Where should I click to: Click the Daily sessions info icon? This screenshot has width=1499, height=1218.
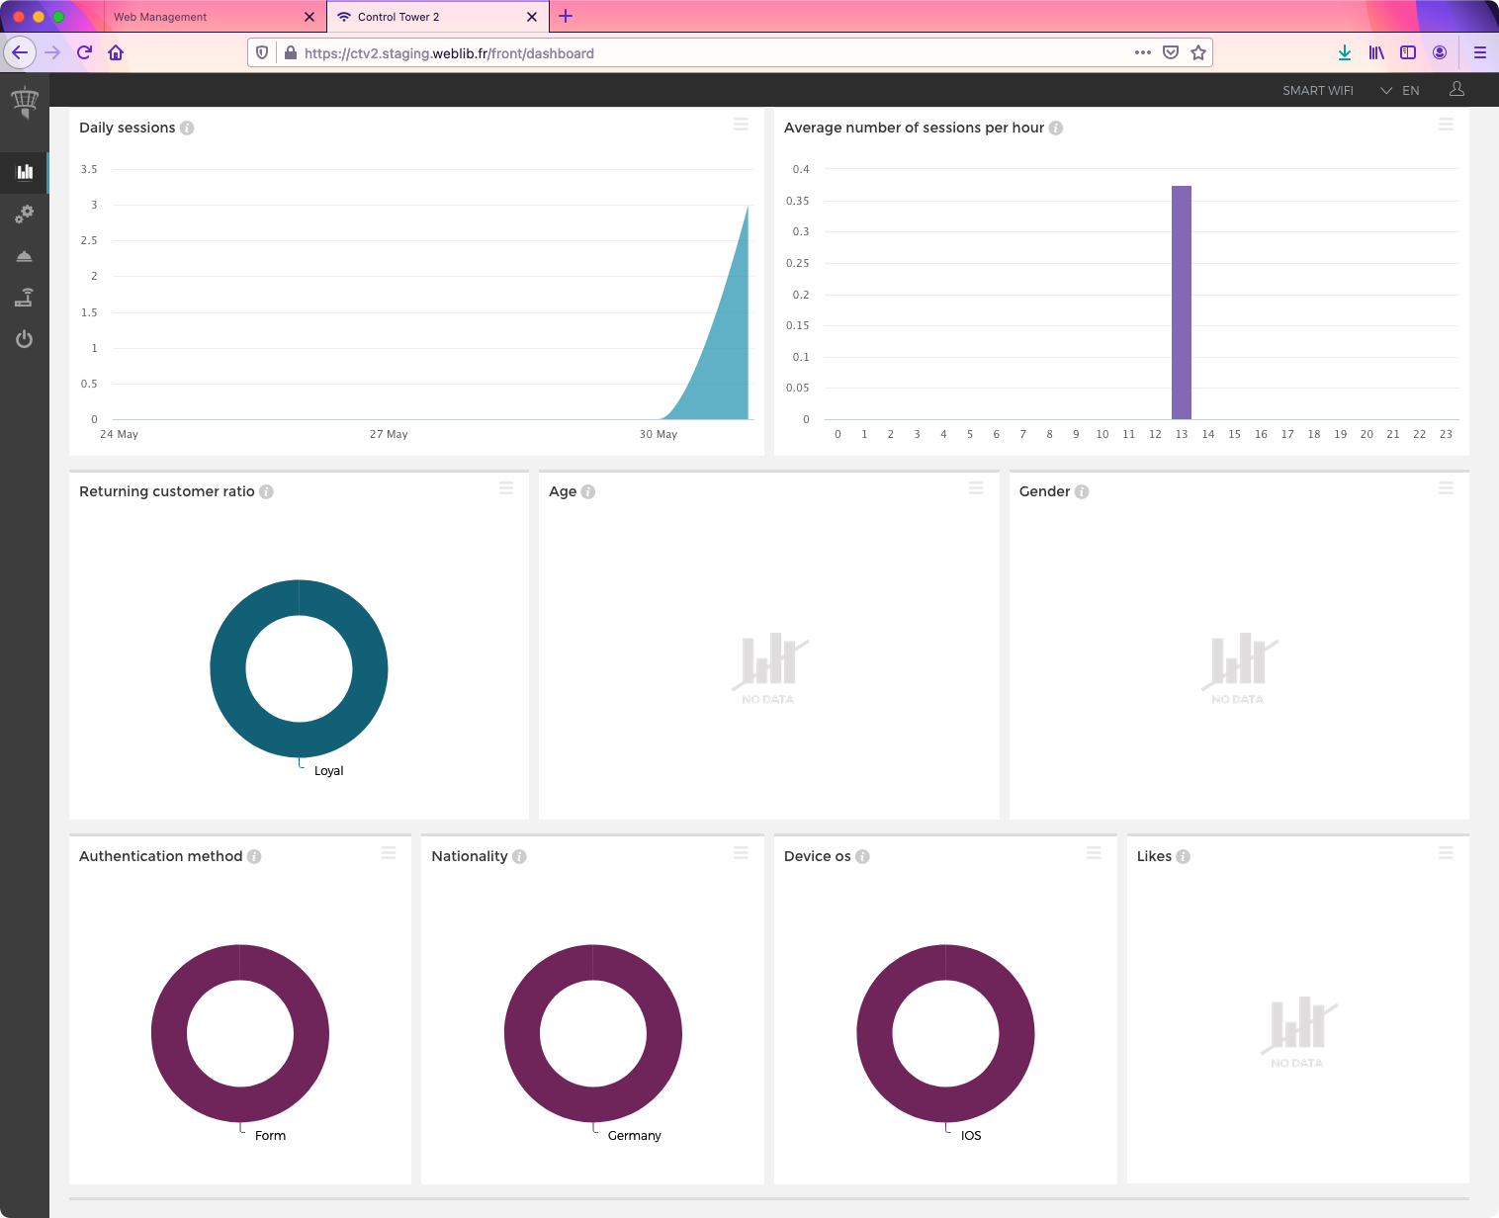coord(187,129)
